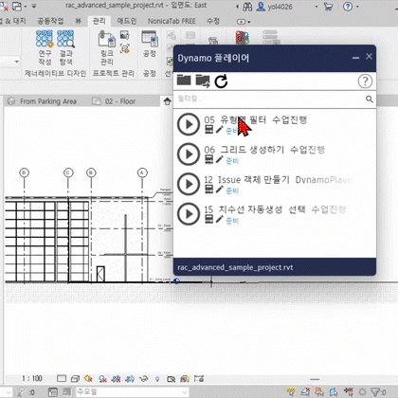Switch to the NonicaTab FREE ribbon tab
This screenshot has width=398, height=398.
(172, 21)
